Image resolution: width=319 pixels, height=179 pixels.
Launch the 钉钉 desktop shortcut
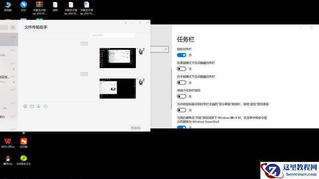pyautogui.click(x=24, y=6)
